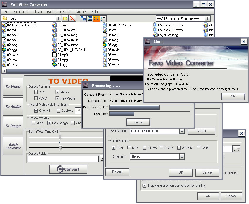Viewport: 249px width, 204px height.
Task: Select the Original video size option
Action: [x=36, y=111]
